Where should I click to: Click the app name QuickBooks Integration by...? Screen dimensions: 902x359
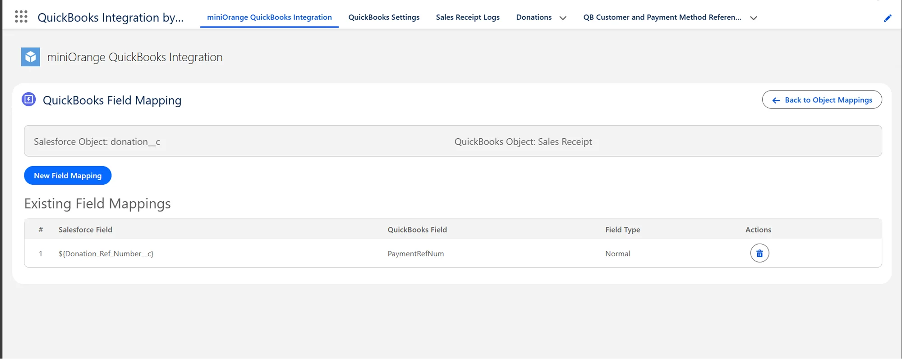pyautogui.click(x=110, y=17)
